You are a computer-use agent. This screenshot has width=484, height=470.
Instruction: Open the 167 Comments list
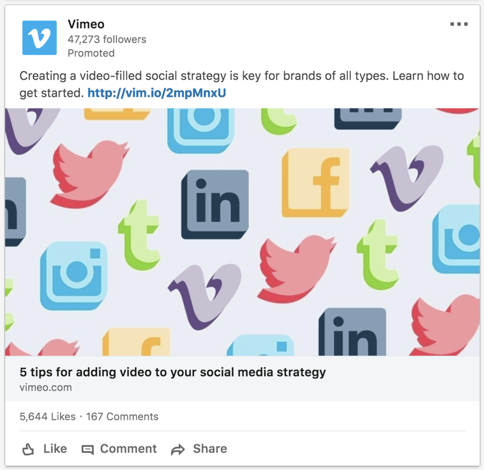coord(122,417)
